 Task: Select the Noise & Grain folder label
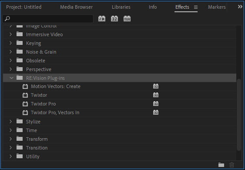click(41, 52)
